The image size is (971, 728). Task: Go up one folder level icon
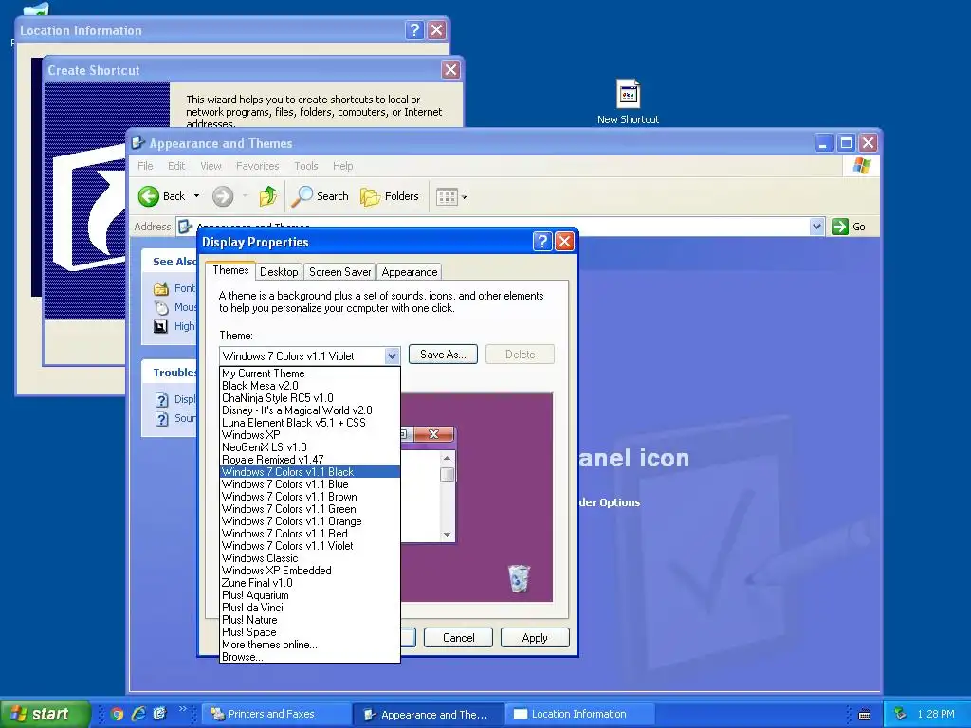click(x=268, y=196)
